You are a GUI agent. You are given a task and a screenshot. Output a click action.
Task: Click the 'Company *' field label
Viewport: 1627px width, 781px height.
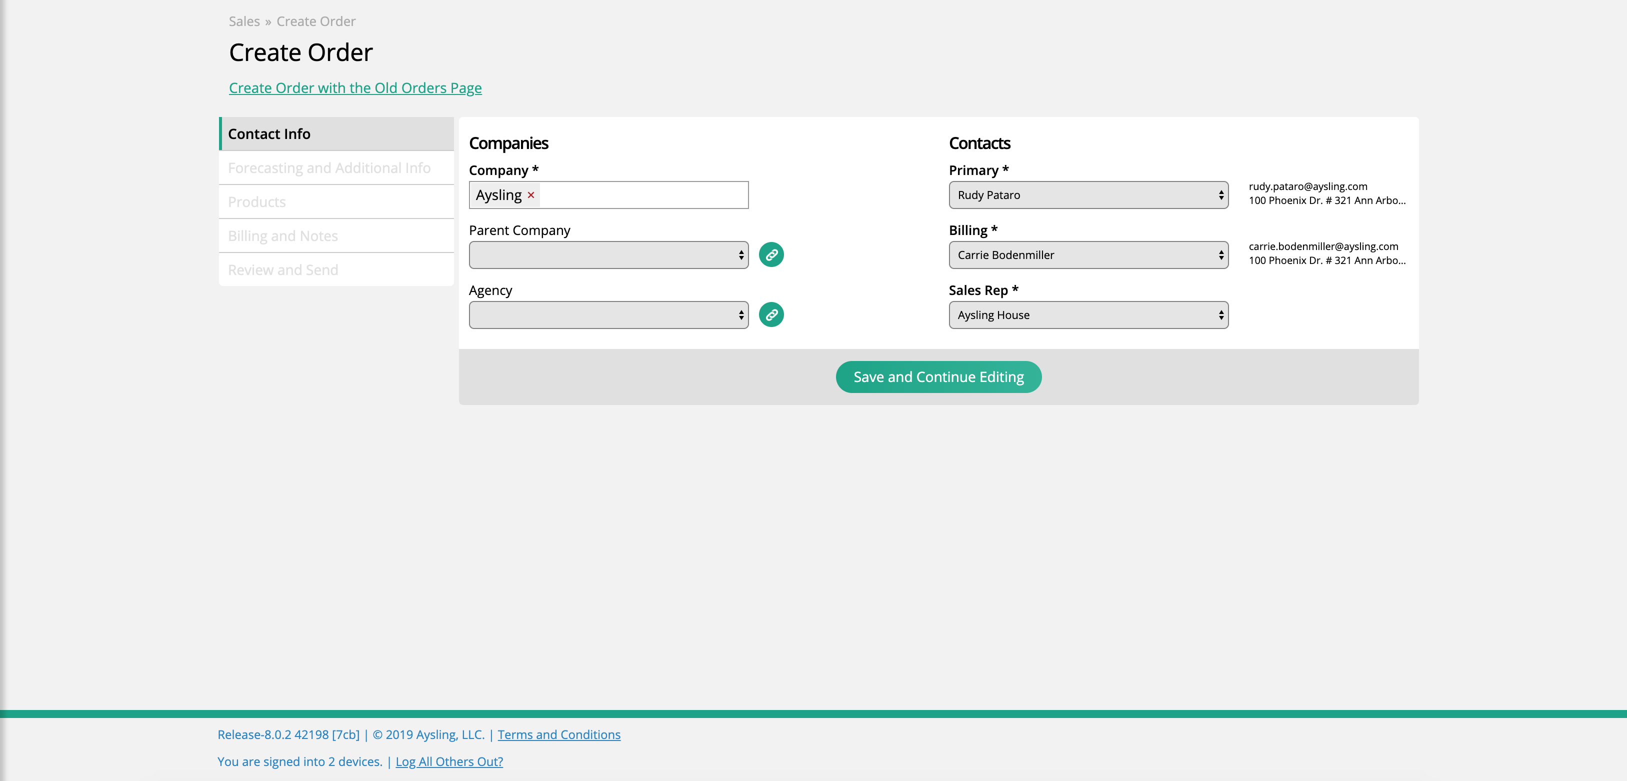click(x=503, y=170)
